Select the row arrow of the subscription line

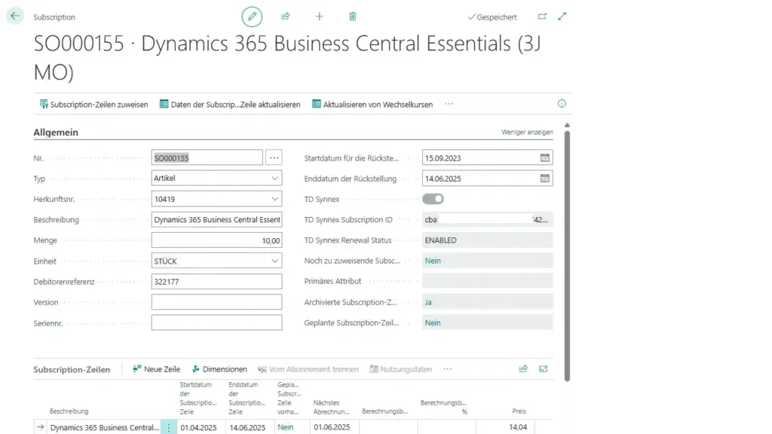[40, 427]
